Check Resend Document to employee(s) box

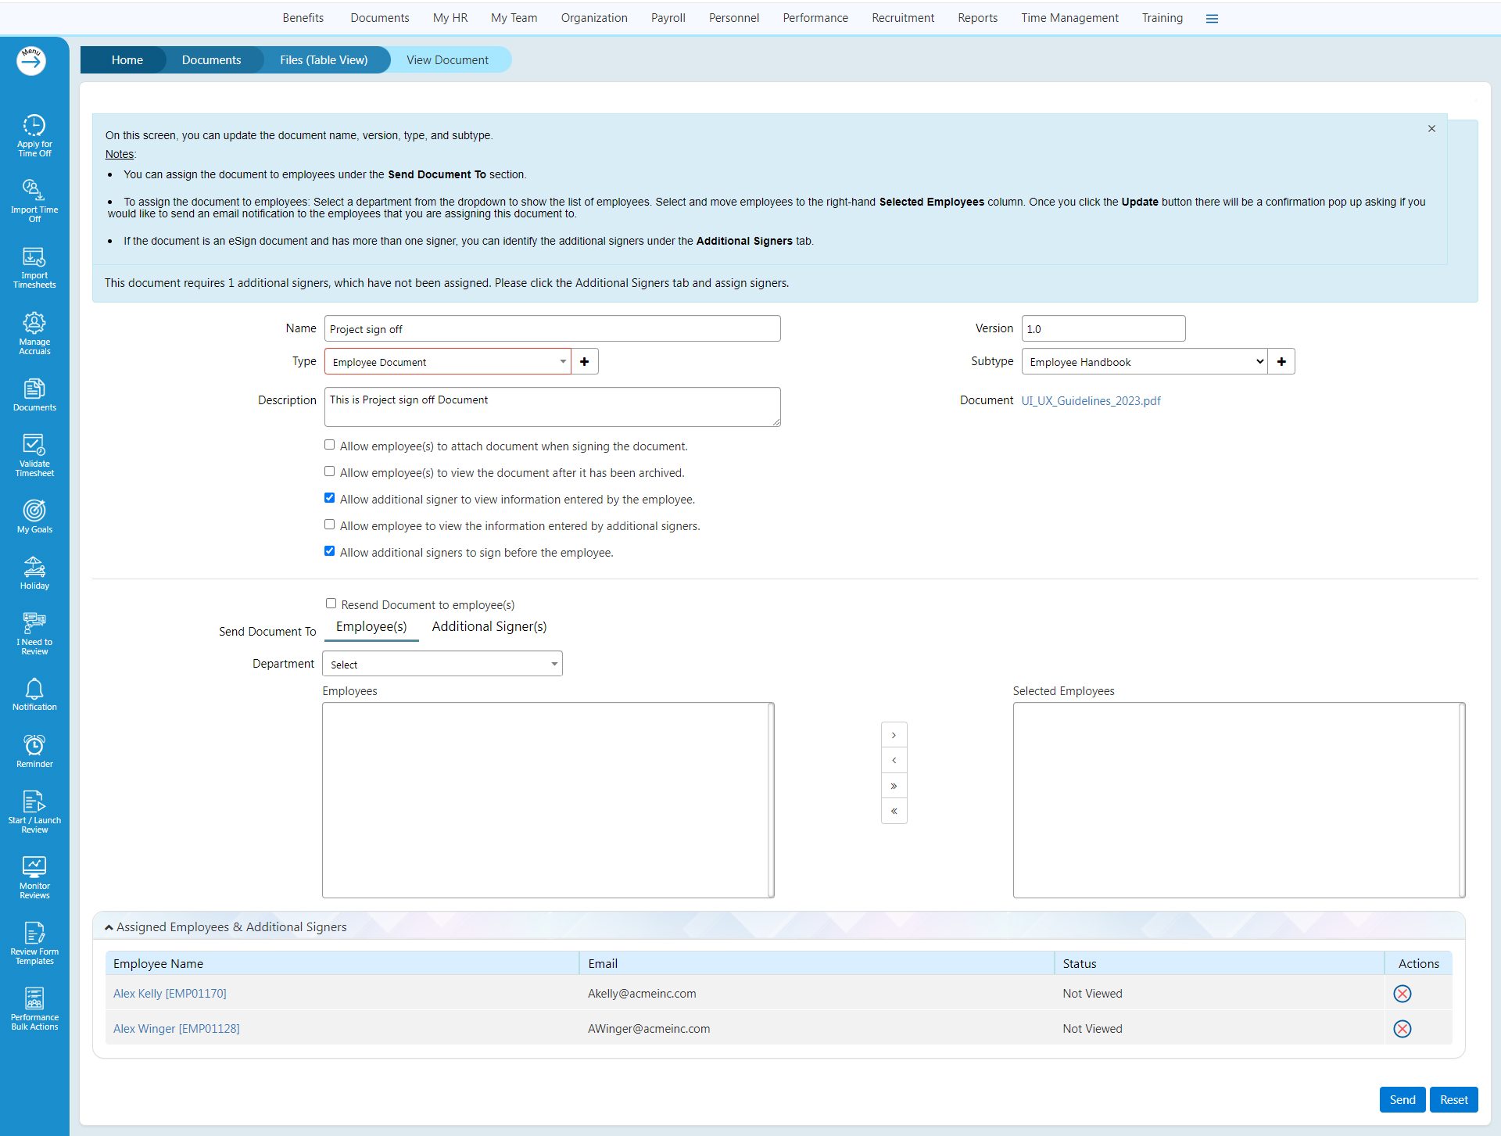click(331, 604)
